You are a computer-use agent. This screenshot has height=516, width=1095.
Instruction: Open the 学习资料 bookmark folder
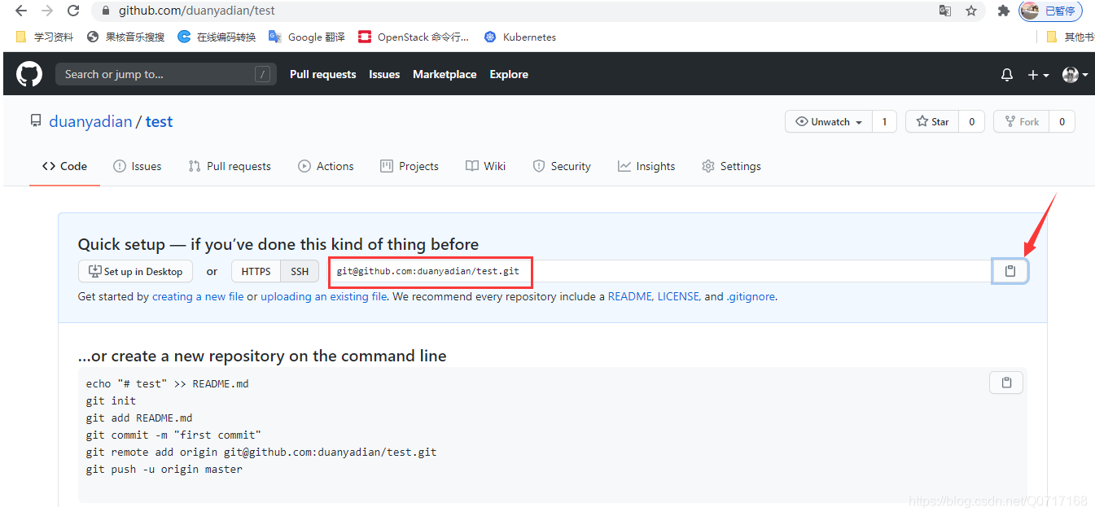(x=45, y=37)
